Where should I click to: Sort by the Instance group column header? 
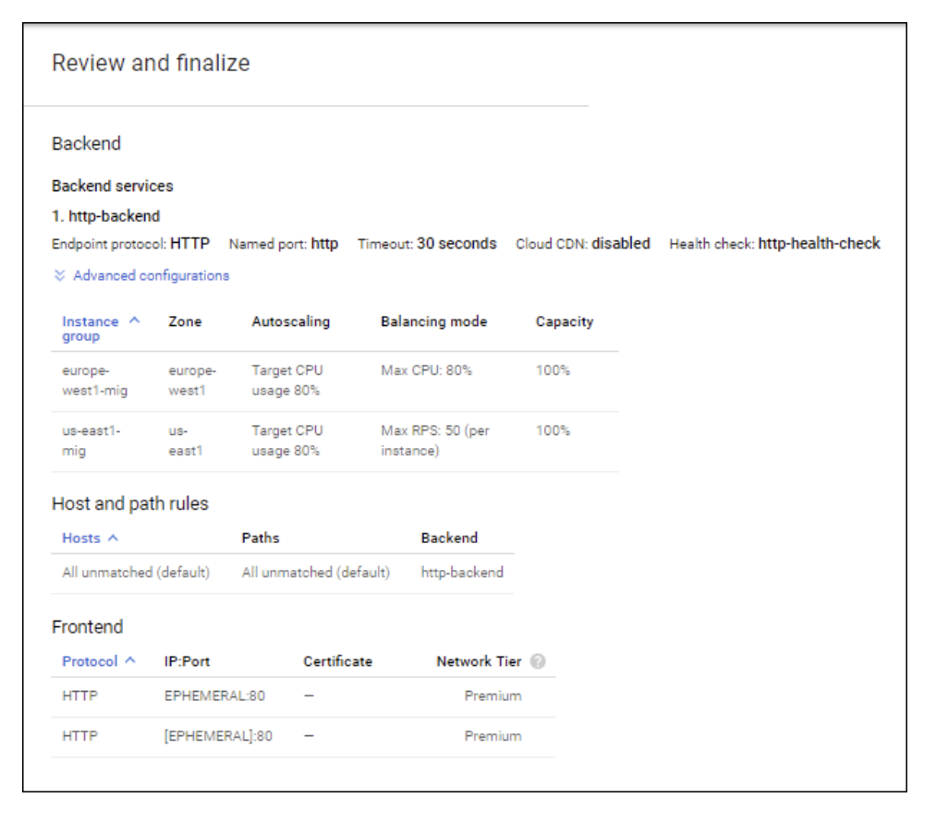[x=90, y=328]
